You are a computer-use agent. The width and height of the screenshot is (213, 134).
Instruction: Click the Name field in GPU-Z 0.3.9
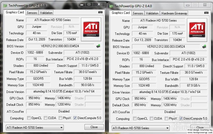click(53, 20)
